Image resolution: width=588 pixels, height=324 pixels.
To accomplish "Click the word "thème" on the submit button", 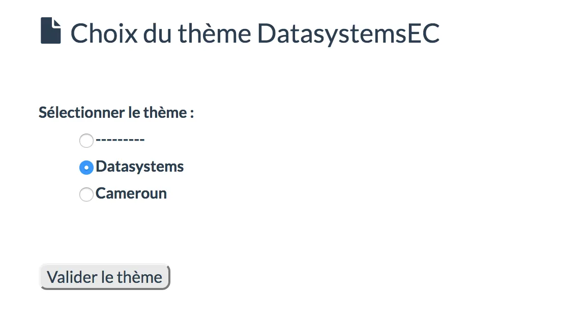I will pyautogui.click(x=139, y=277).
